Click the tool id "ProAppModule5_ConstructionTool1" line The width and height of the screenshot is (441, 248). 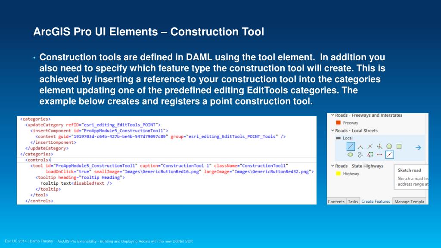tap(159, 166)
